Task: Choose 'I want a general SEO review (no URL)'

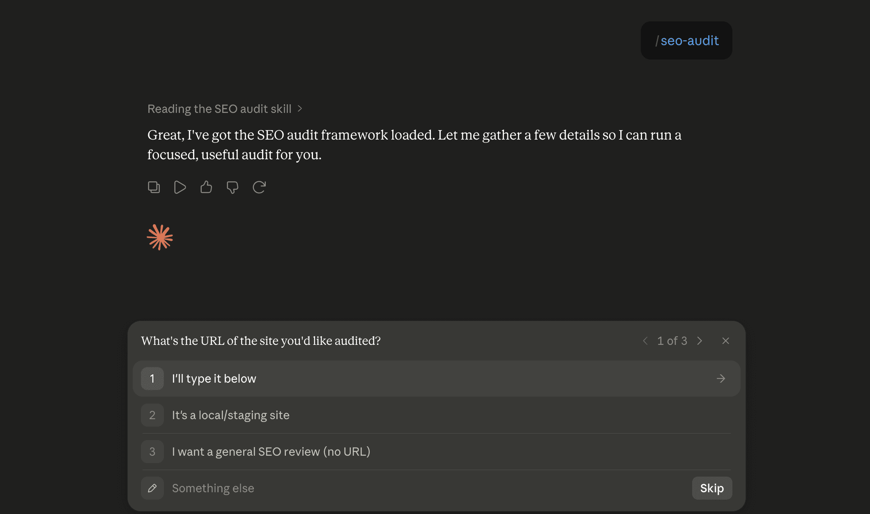Action: click(x=436, y=452)
